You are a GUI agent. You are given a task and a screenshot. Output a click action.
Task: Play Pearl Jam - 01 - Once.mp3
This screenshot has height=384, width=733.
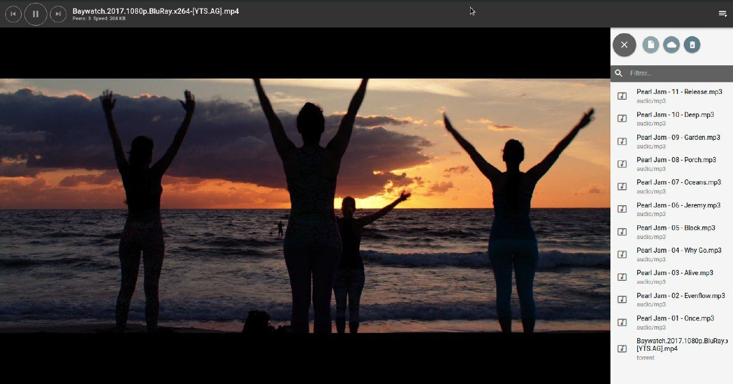pyautogui.click(x=672, y=322)
